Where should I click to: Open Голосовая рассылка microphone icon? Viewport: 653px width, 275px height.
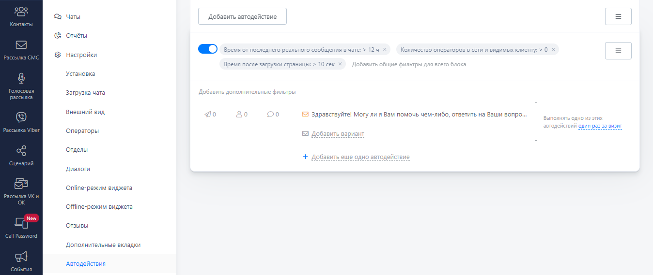tap(21, 78)
